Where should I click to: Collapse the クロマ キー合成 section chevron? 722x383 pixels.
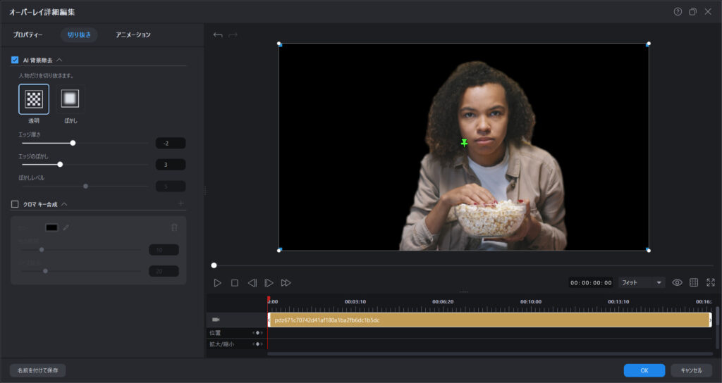point(64,204)
